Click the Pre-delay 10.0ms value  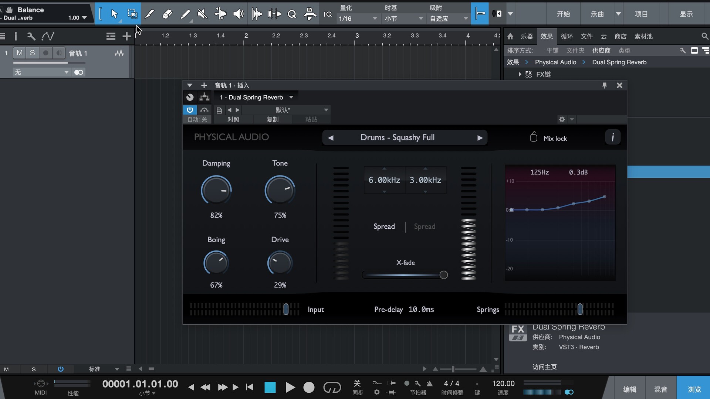click(x=421, y=309)
